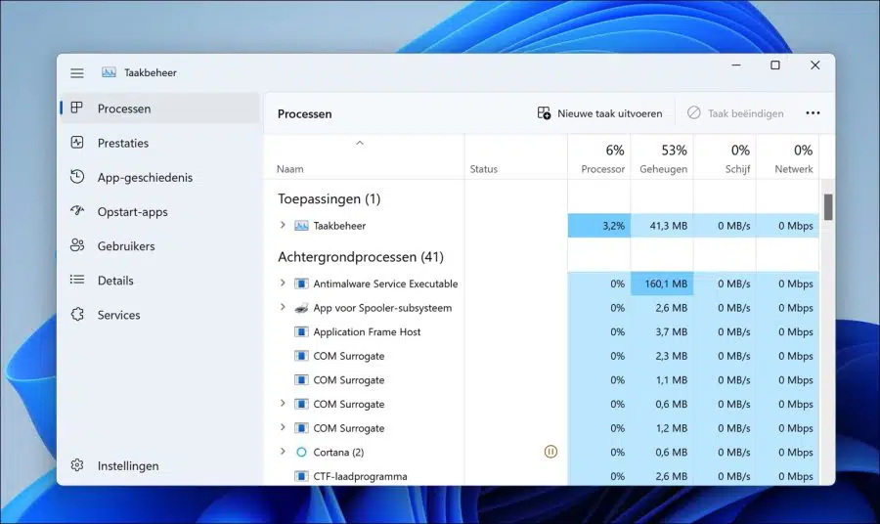880x524 pixels.
Task: Open the Services page
Action: coord(160,315)
